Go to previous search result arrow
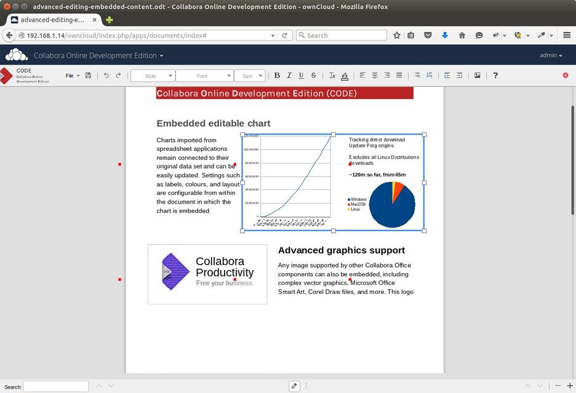Viewport: 576px width, 393px height. tap(99, 386)
